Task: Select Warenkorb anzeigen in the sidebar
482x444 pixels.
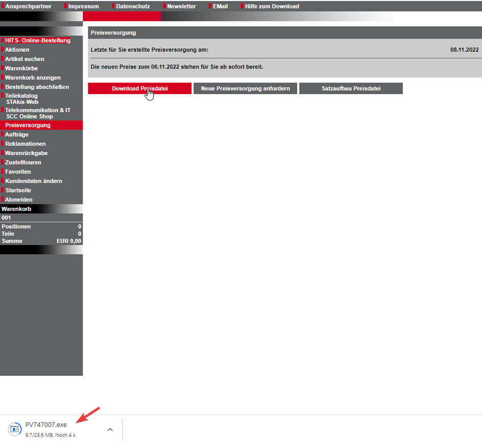Action: tap(33, 78)
